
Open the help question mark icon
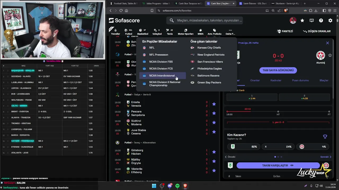click(x=321, y=21)
